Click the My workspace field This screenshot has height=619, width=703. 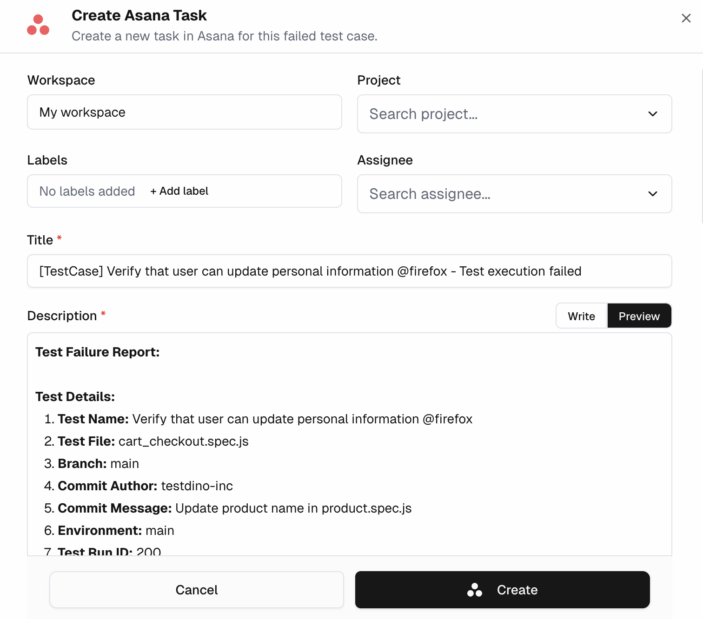(x=184, y=112)
